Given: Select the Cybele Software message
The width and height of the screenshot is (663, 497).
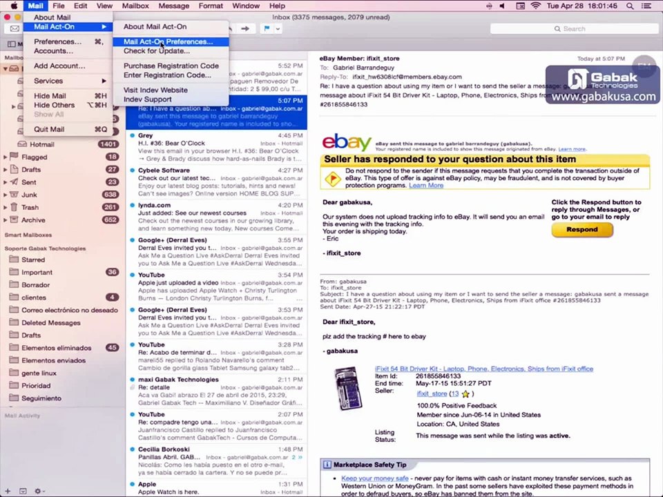Looking at the screenshot, I should 216,182.
